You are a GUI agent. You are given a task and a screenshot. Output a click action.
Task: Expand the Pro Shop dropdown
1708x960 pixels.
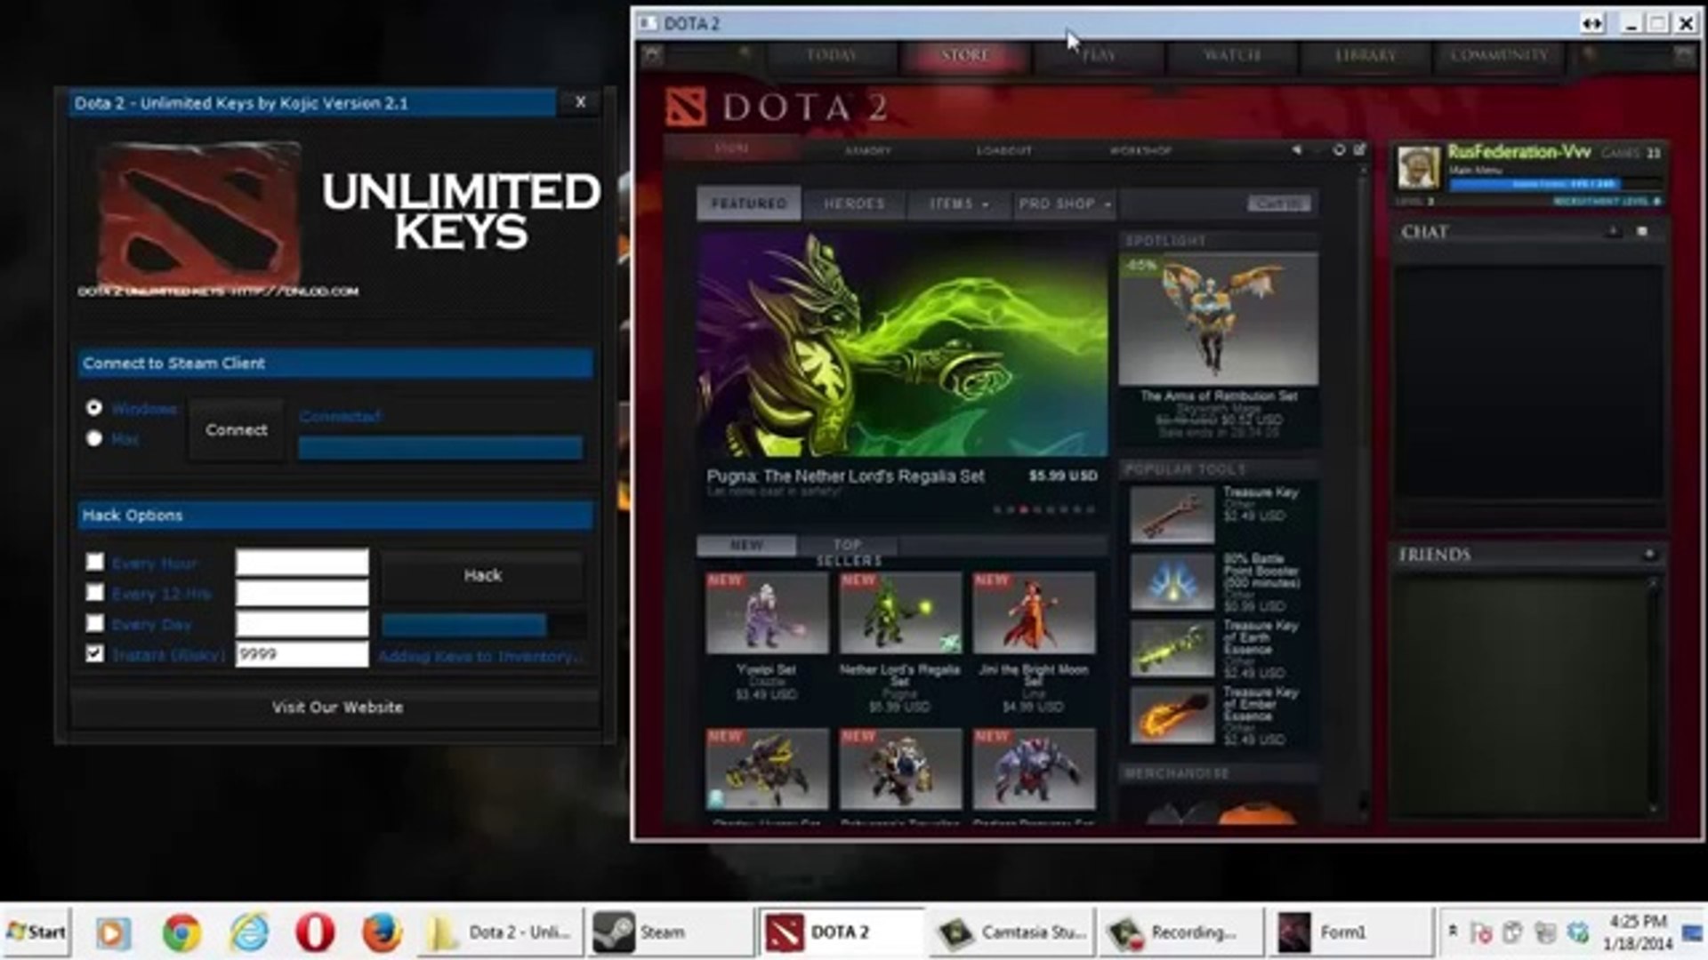click(1065, 204)
